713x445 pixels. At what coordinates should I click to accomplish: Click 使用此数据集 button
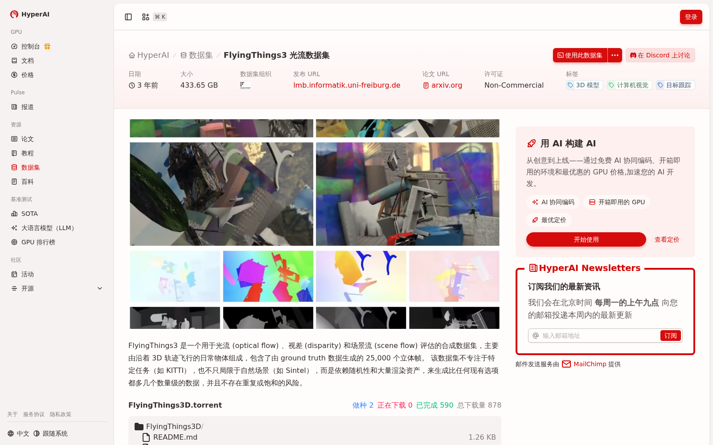(x=580, y=55)
